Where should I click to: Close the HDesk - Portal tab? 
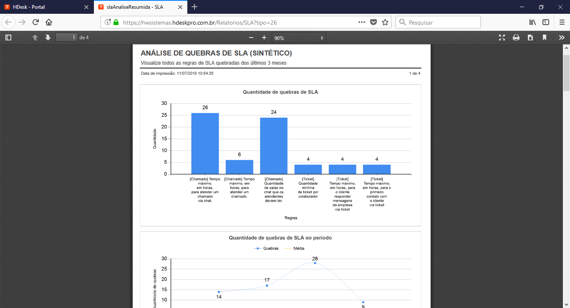[x=86, y=7]
